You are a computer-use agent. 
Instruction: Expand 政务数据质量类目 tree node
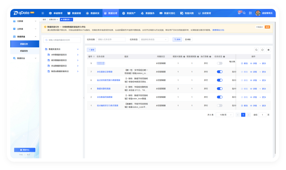click(78, 60)
